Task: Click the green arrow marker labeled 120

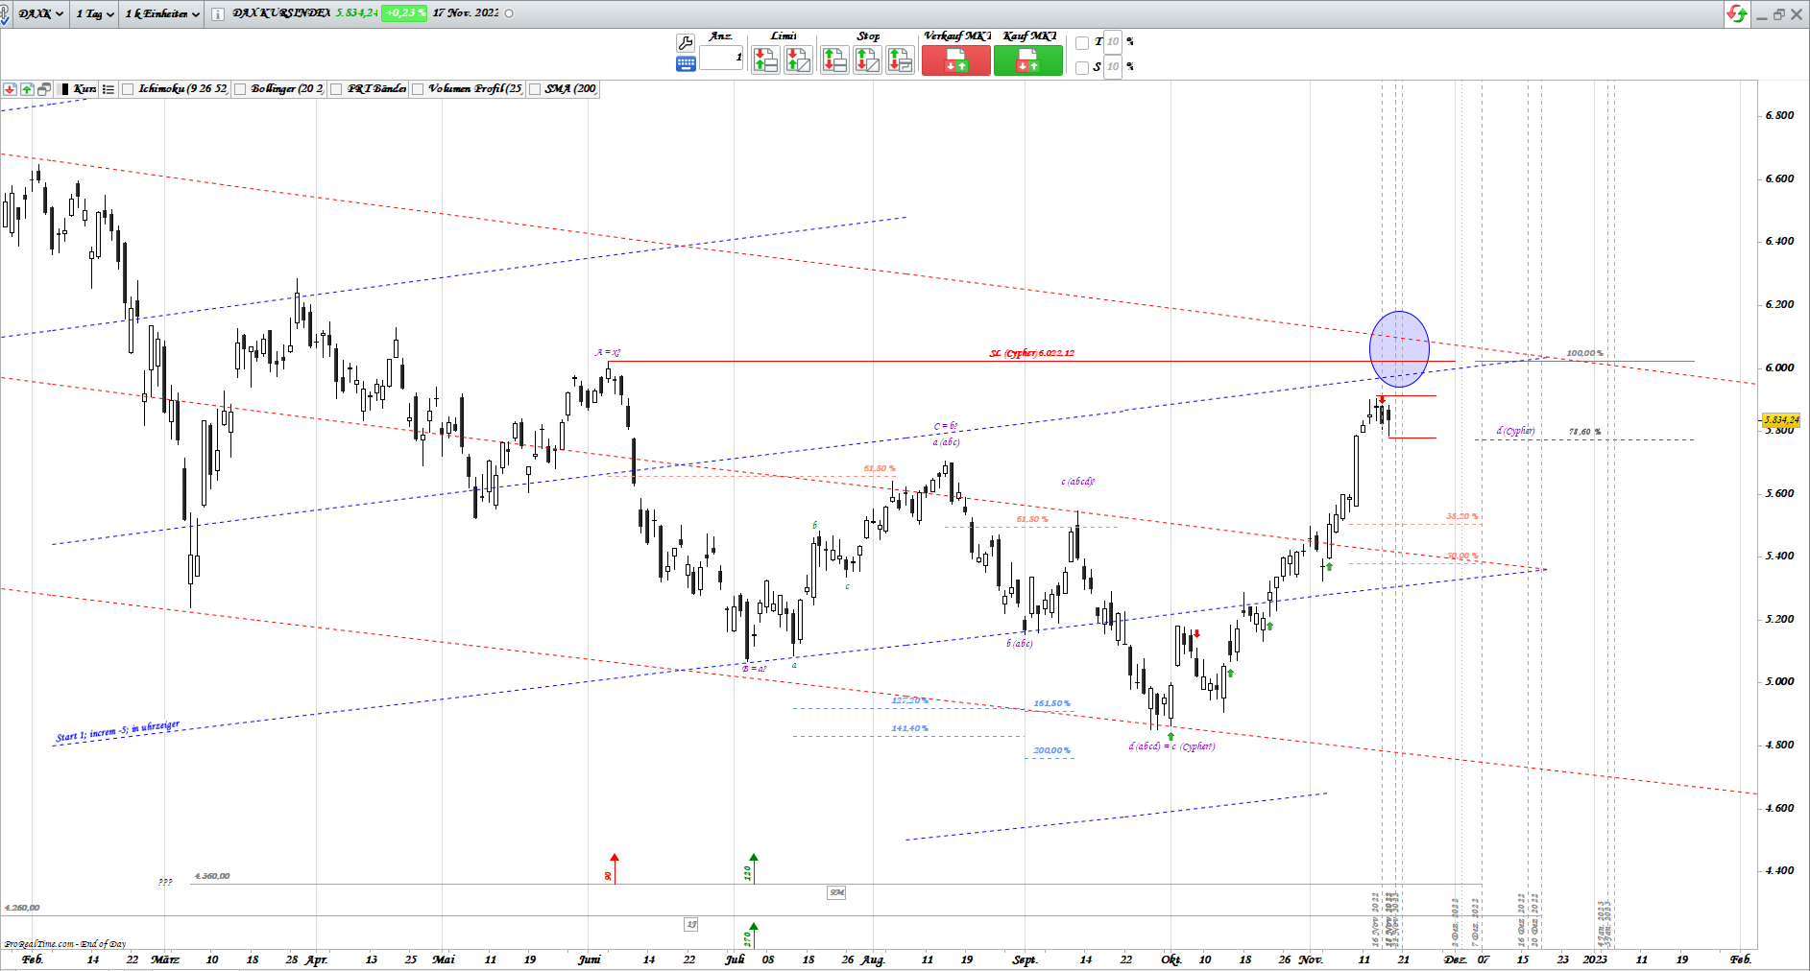Action: coord(753,867)
